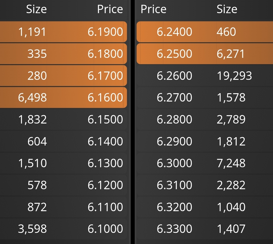Click the bid row with size 280

(63, 76)
